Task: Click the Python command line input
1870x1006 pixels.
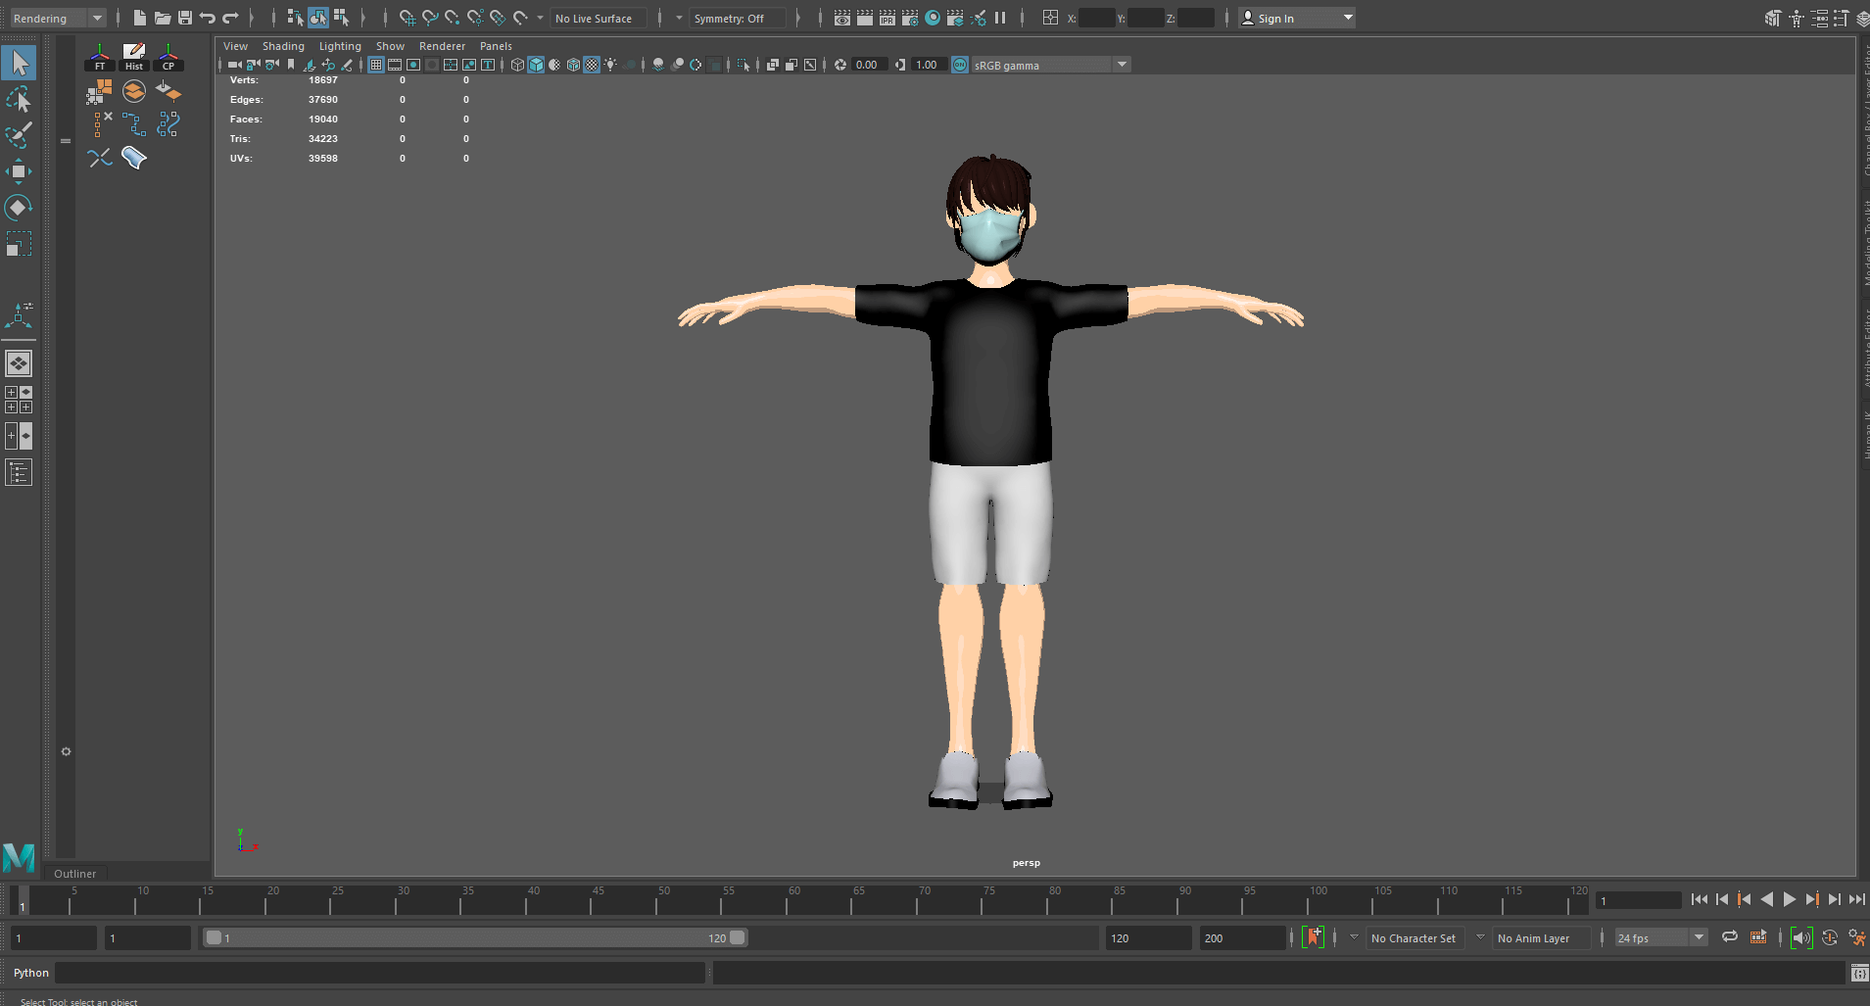Action: pyautogui.click(x=380, y=973)
